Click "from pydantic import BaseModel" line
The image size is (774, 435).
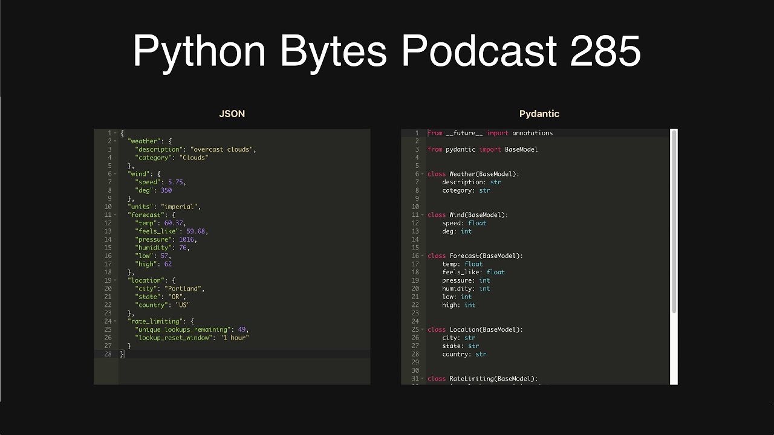(483, 149)
